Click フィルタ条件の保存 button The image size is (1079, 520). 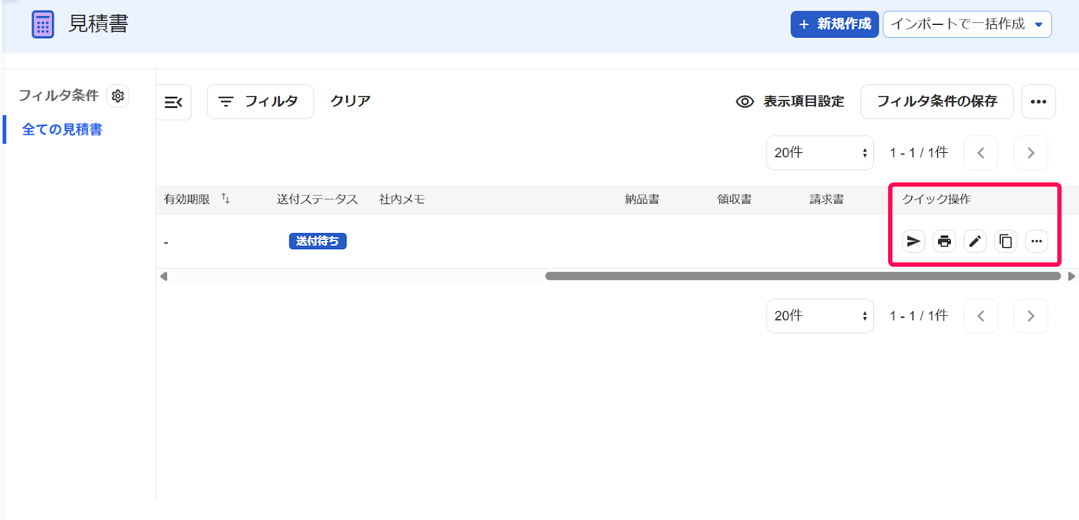tap(937, 102)
